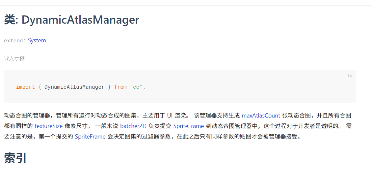Viewport: 371px width, 174px height.
Task: Click the 类: DynamicAtlasManager page heading
Action: click(x=72, y=20)
